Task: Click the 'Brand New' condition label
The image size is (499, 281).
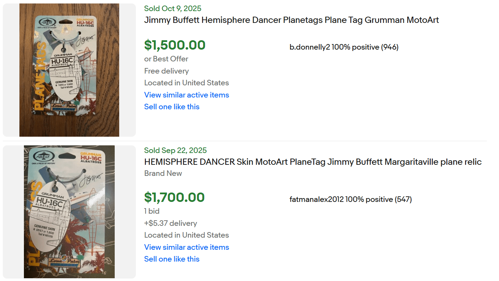Action: click(x=163, y=173)
